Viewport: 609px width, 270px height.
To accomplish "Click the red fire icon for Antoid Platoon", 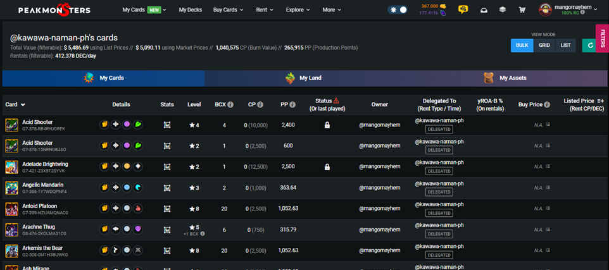I will coord(138,209).
